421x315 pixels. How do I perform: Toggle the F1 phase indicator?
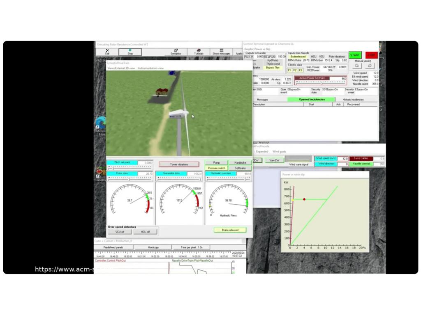pyautogui.click(x=289, y=70)
